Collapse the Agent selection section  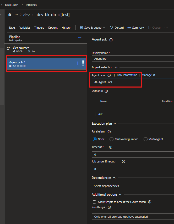click(116, 67)
